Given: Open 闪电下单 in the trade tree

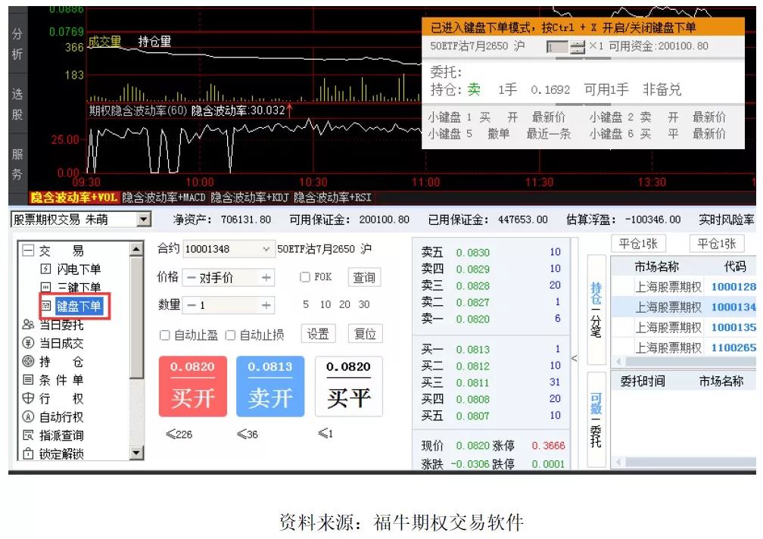Looking at the screenshot, I should tap(79, 269).
